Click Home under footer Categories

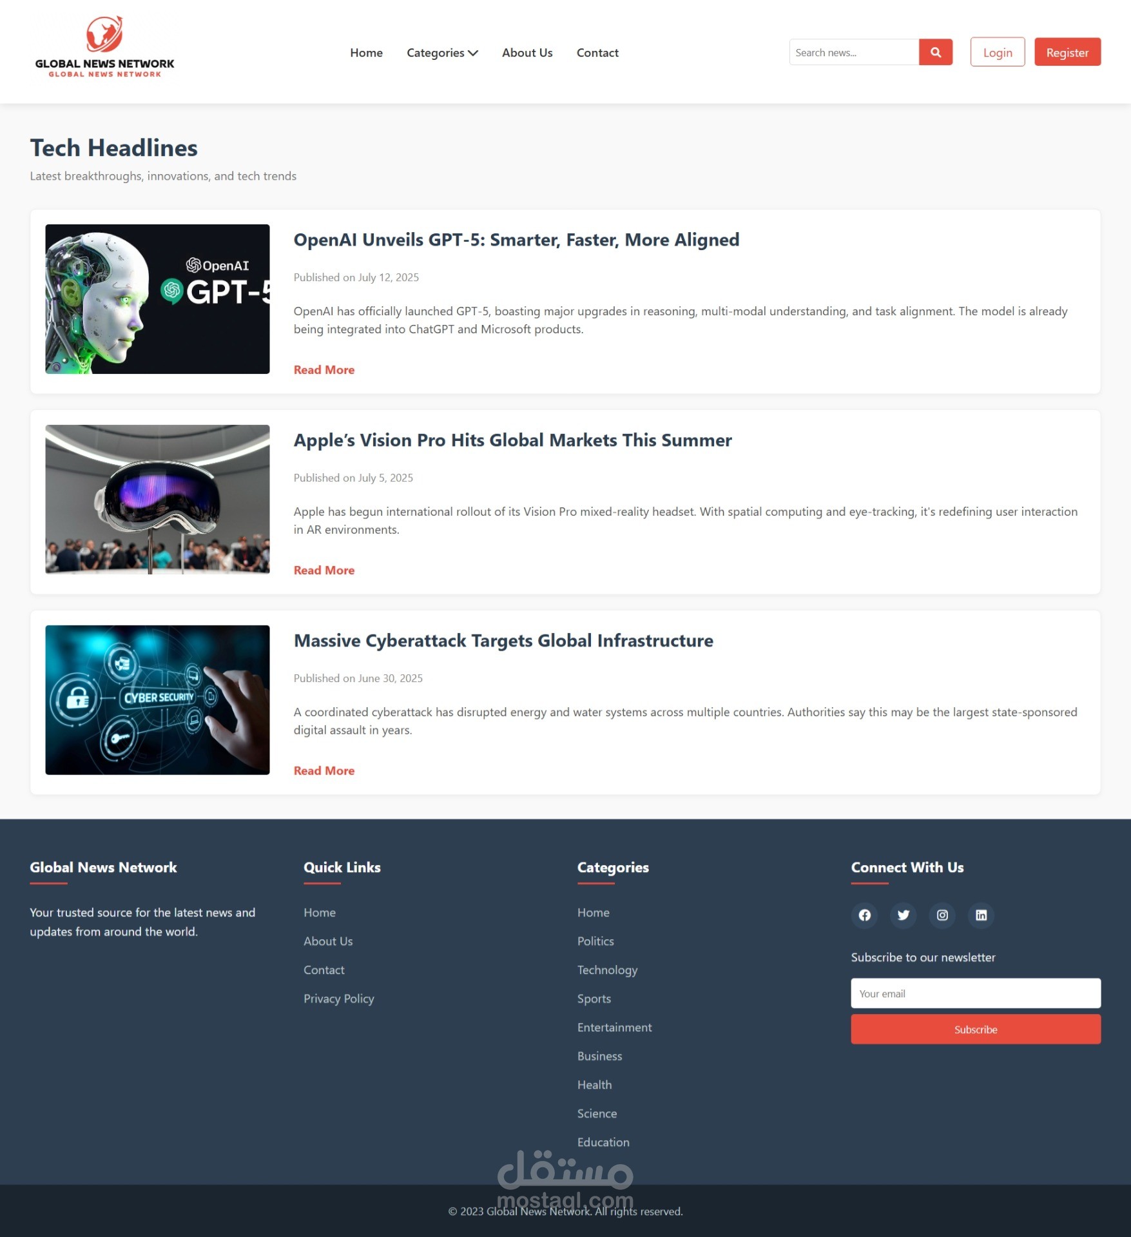click(594, 913)
